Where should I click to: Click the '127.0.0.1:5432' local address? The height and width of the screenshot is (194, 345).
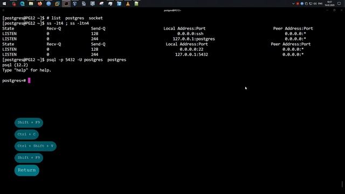pyautogui.click(x=191, y=54)
